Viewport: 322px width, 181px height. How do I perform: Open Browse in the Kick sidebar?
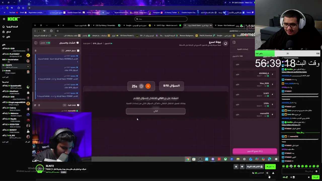click(x=7, y=32)
